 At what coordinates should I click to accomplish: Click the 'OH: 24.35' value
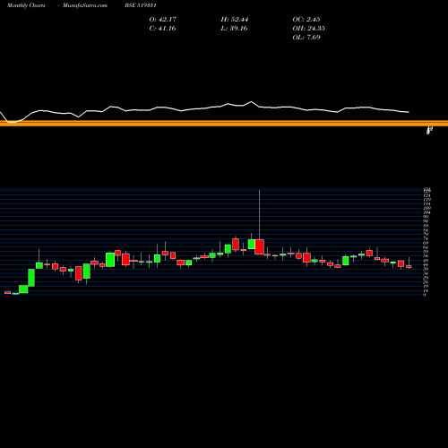click(308, 29)
